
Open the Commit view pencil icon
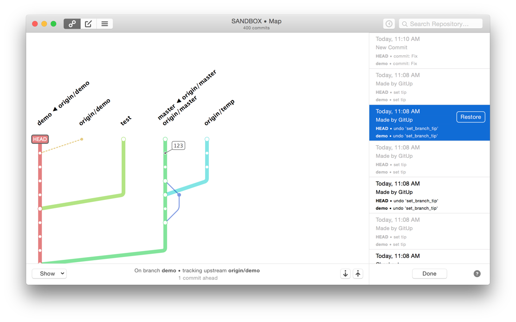[88, 24]
